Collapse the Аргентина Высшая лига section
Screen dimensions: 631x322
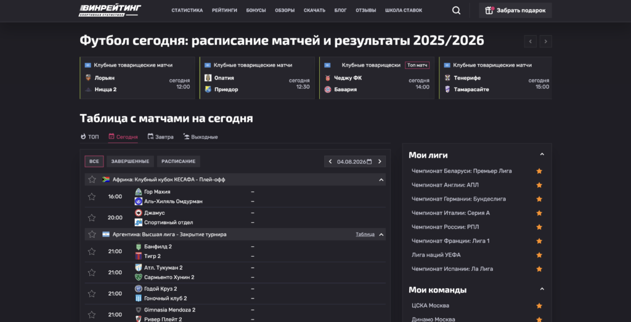point(381,235)
